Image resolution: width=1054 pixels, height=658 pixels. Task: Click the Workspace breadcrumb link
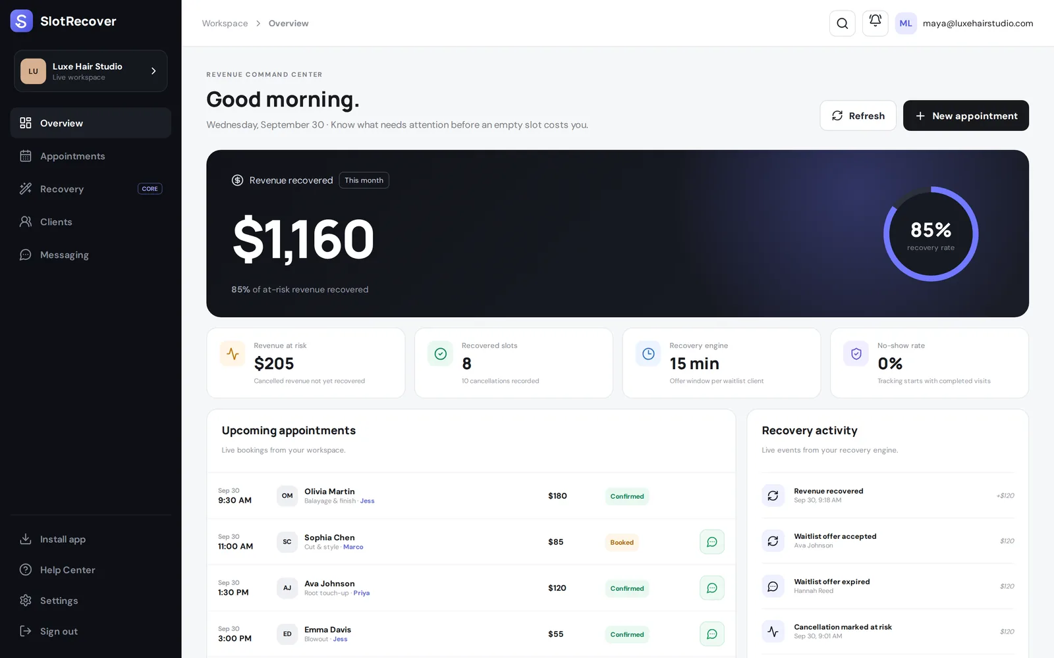tap(225, 24)
